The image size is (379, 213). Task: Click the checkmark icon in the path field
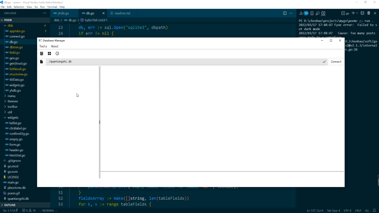pos(324,62)
